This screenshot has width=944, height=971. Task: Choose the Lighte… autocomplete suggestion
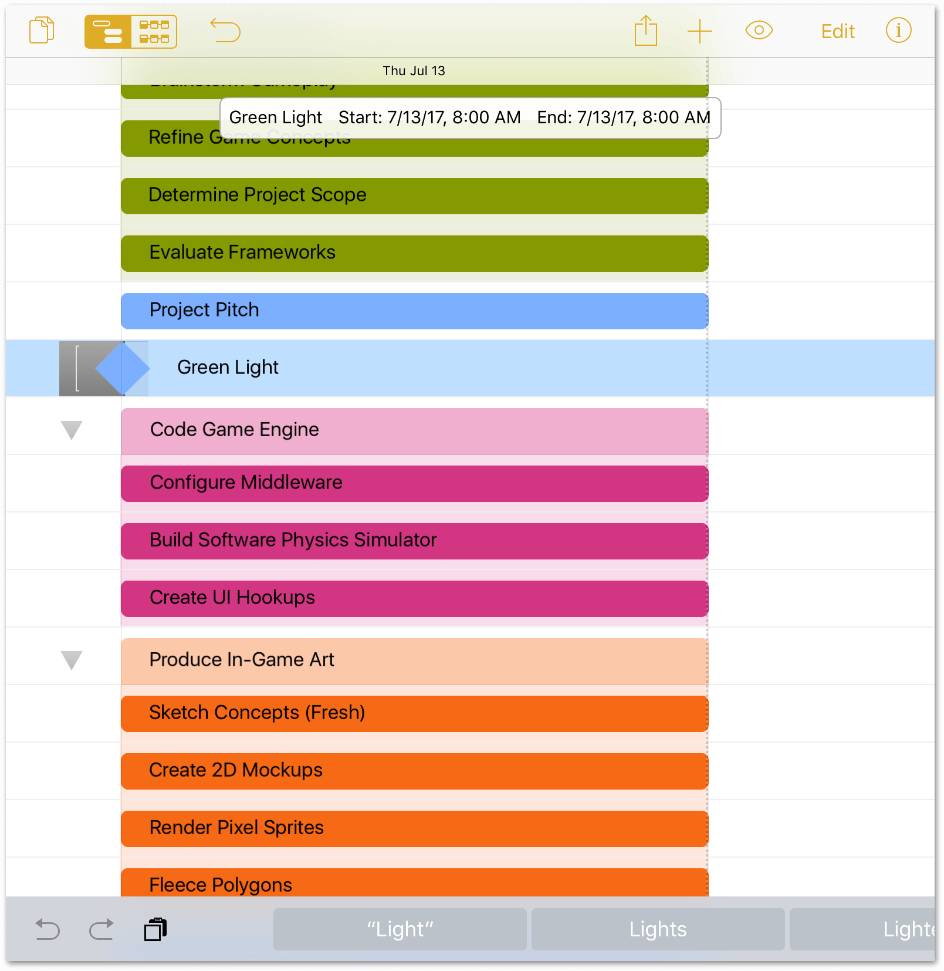[862, 929]
